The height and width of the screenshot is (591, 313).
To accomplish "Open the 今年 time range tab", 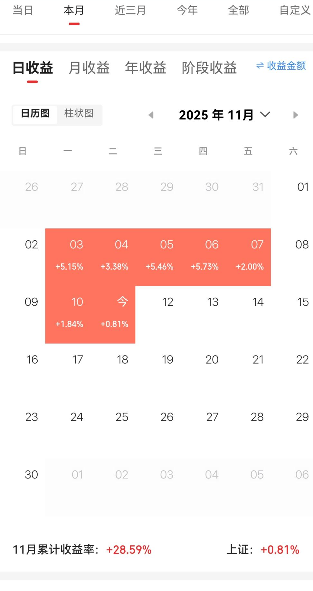I will tap(187, 10).
